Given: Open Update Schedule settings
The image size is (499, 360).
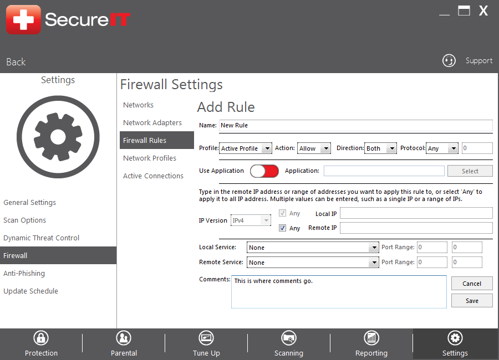Looking at the screenshot, I should (30, 291).
